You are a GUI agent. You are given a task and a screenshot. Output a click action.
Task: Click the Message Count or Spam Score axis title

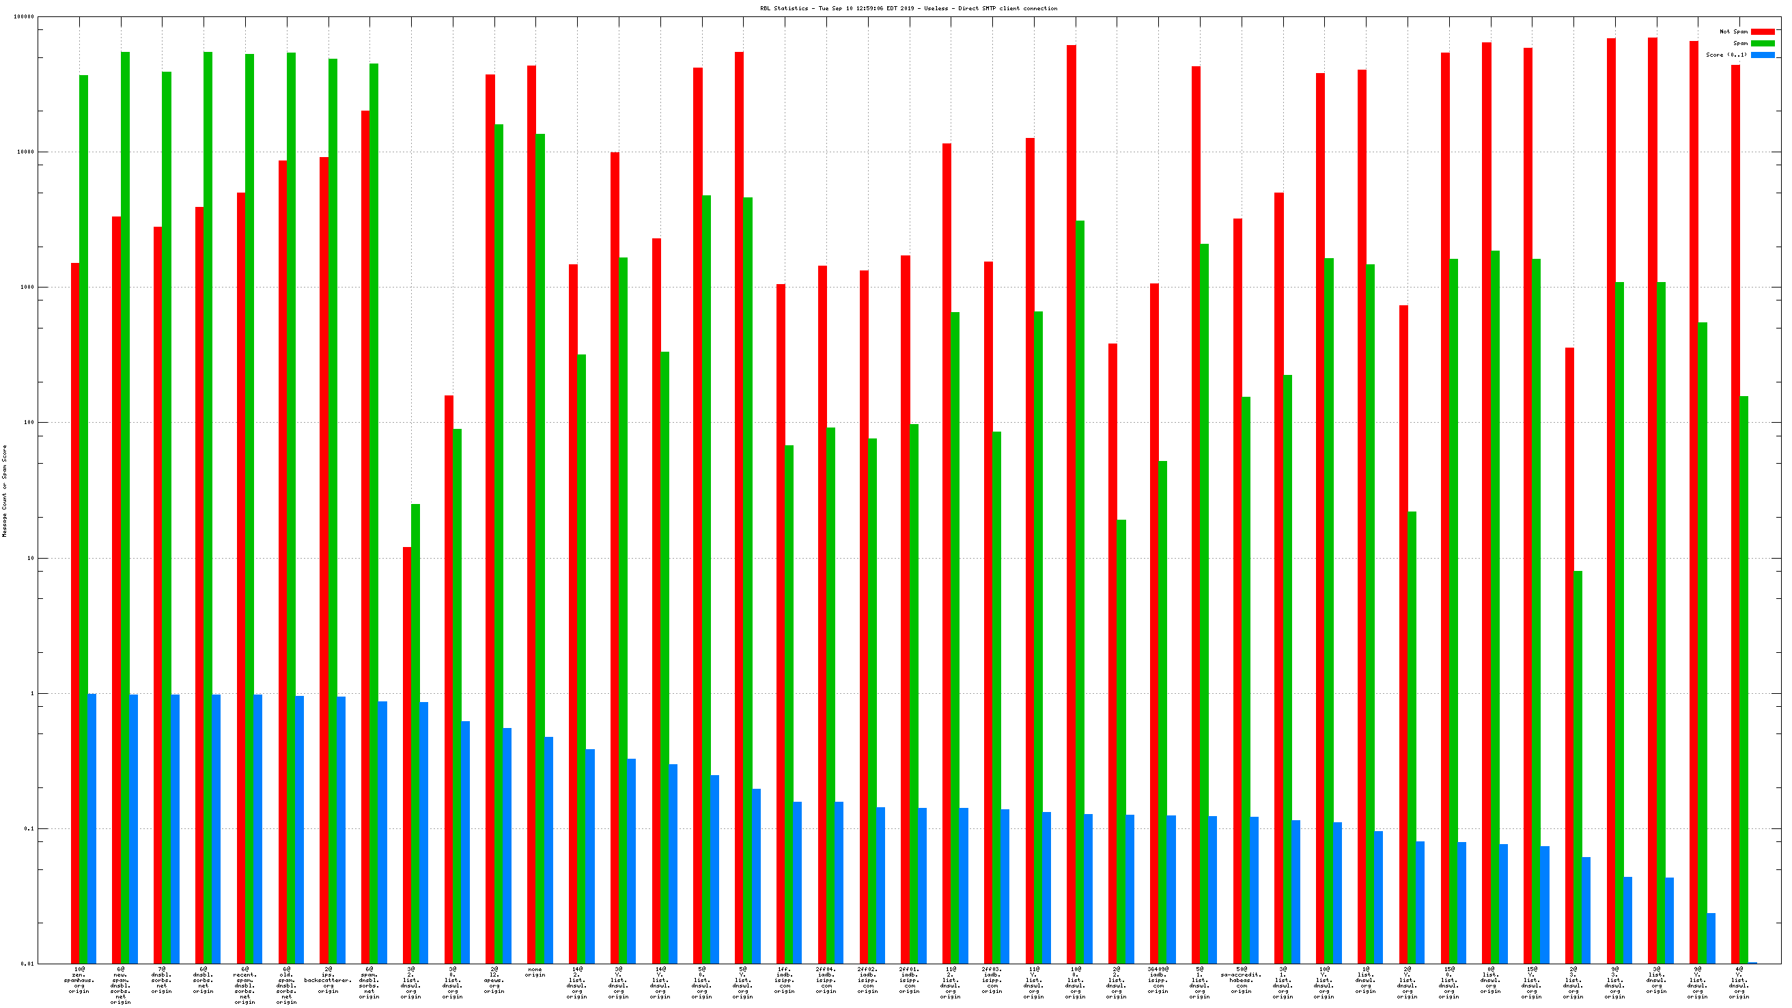click(x=5, y=491)
